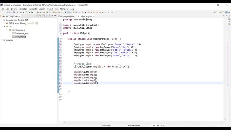Viewport: 231px width, 130px height.
Task: Click the New Java Package icon
Action: pyautogui.click(x=44, y=12)
